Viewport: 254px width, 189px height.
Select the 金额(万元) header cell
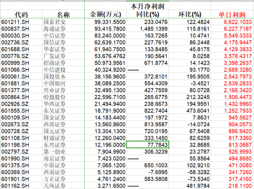tap(106, 14)
